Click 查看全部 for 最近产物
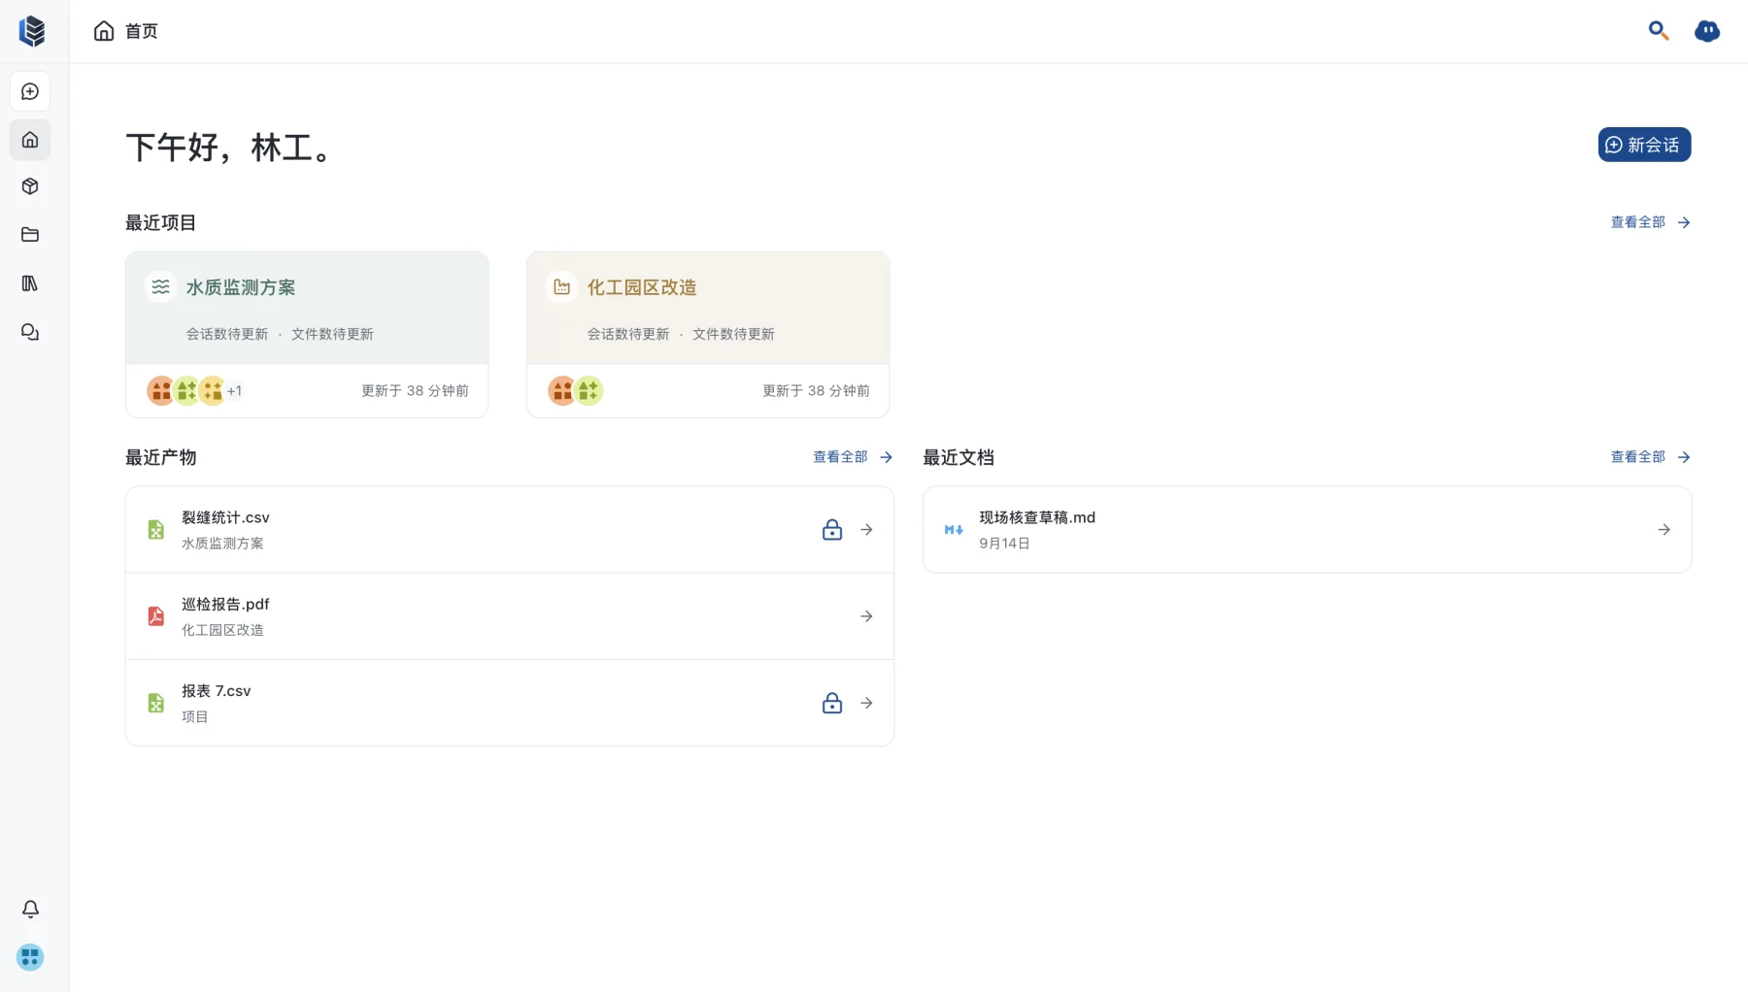Image resolution: width=1748 pixels, height=992 pixels. (853, 457)
